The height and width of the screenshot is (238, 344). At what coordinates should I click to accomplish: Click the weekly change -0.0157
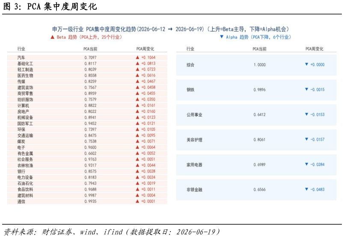[317, 139]
